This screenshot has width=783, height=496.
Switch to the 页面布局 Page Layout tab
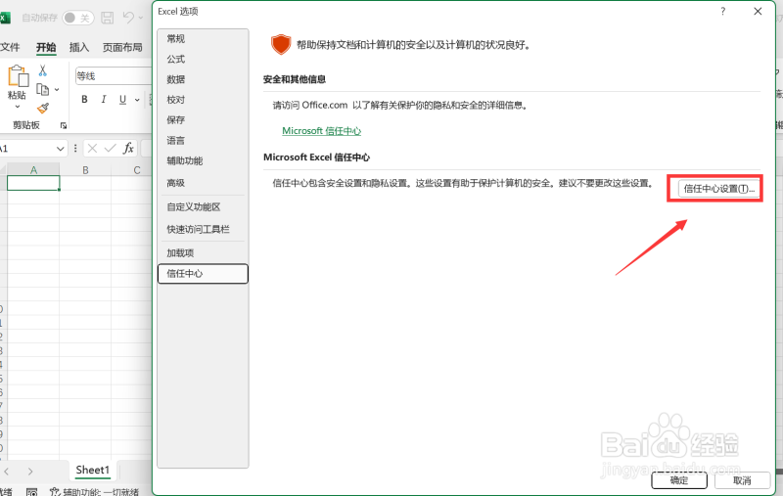click(x=122, y=47)
